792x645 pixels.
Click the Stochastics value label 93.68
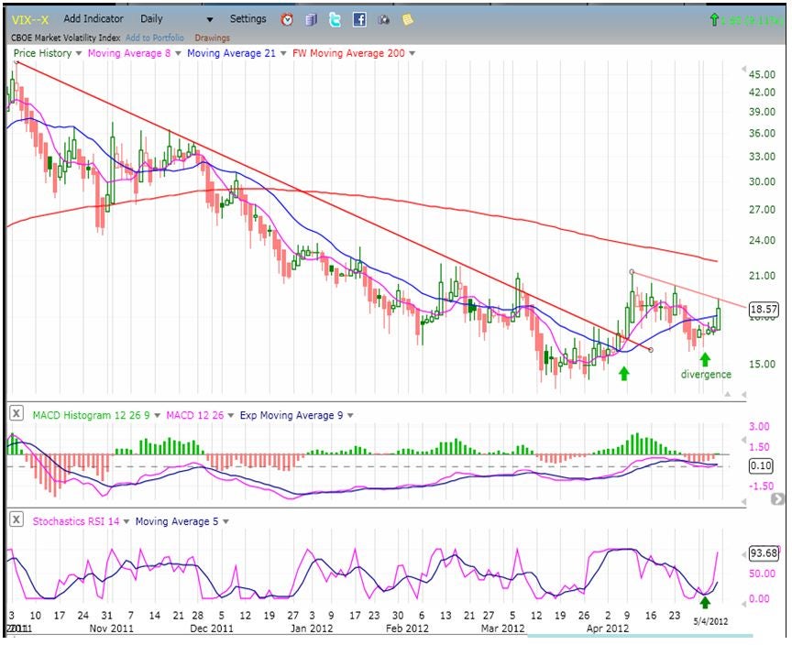click(x=764, y=553)
